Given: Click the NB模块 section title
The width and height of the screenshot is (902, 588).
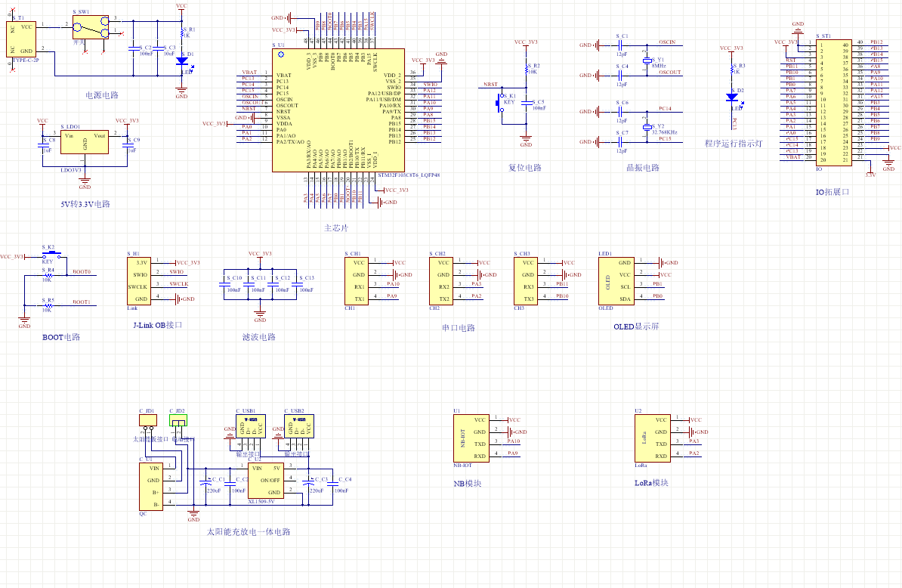Looking at the screenshot, I should [x=467, y=483].
